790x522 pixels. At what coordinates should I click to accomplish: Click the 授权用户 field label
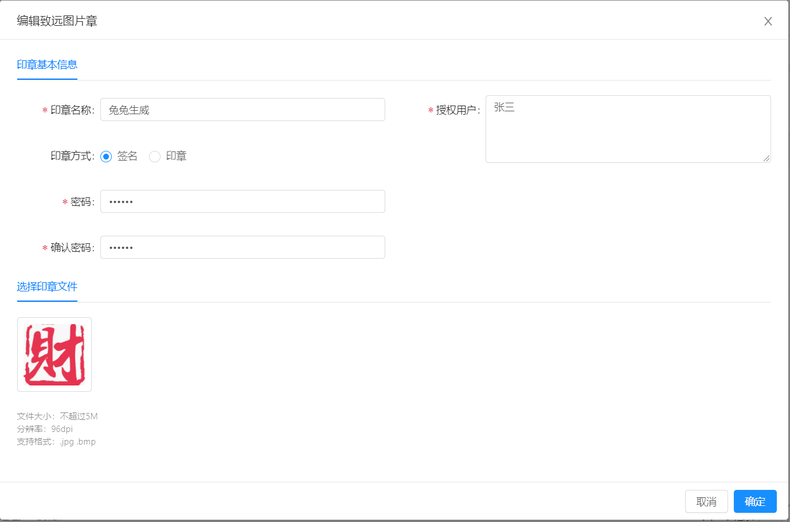coord(458,110)
